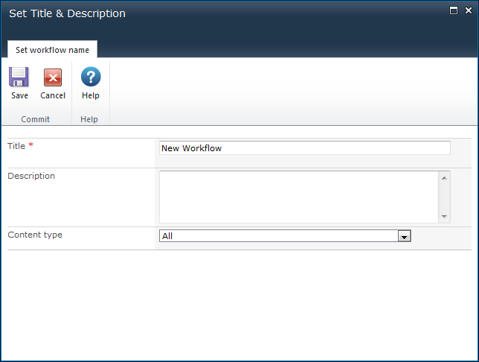The height and width of the screenshot is (362, 479).
Task: Click the Commit group label
Action: (x=35, y=119)
